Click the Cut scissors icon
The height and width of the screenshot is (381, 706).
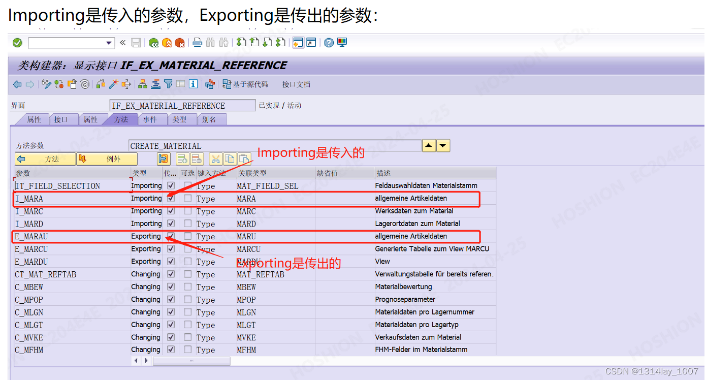216,159
